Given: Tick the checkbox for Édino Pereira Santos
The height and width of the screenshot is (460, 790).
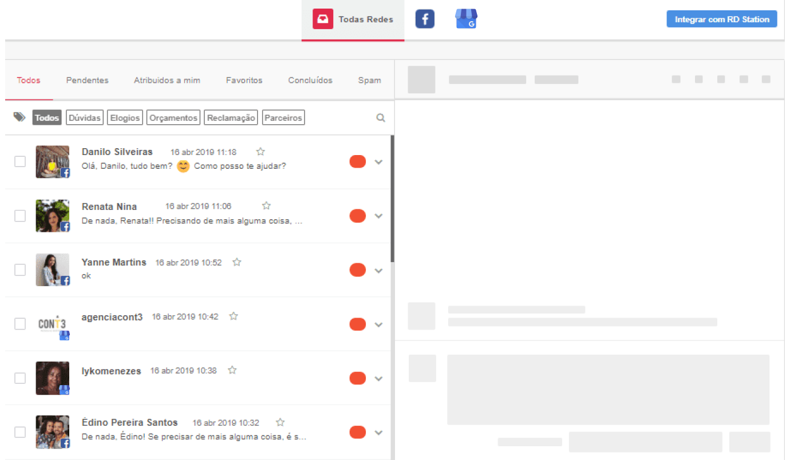Looking at the screenshot, I should pyautogui.click(x=20, y=432).
